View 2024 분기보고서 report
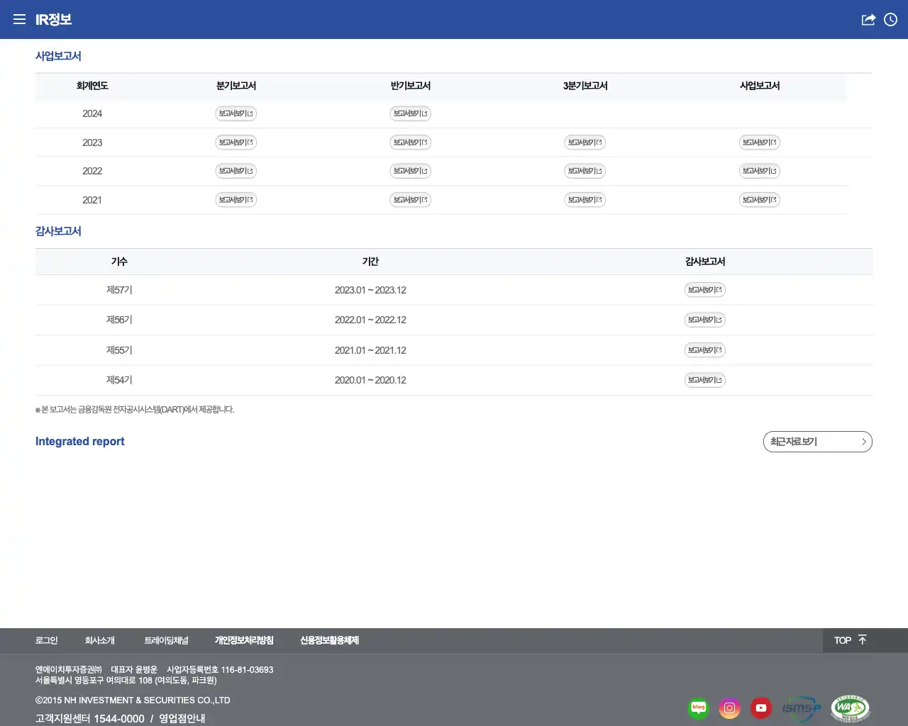Image resolution: width=908 pixels, height=726 pixels. coord(236,113)
